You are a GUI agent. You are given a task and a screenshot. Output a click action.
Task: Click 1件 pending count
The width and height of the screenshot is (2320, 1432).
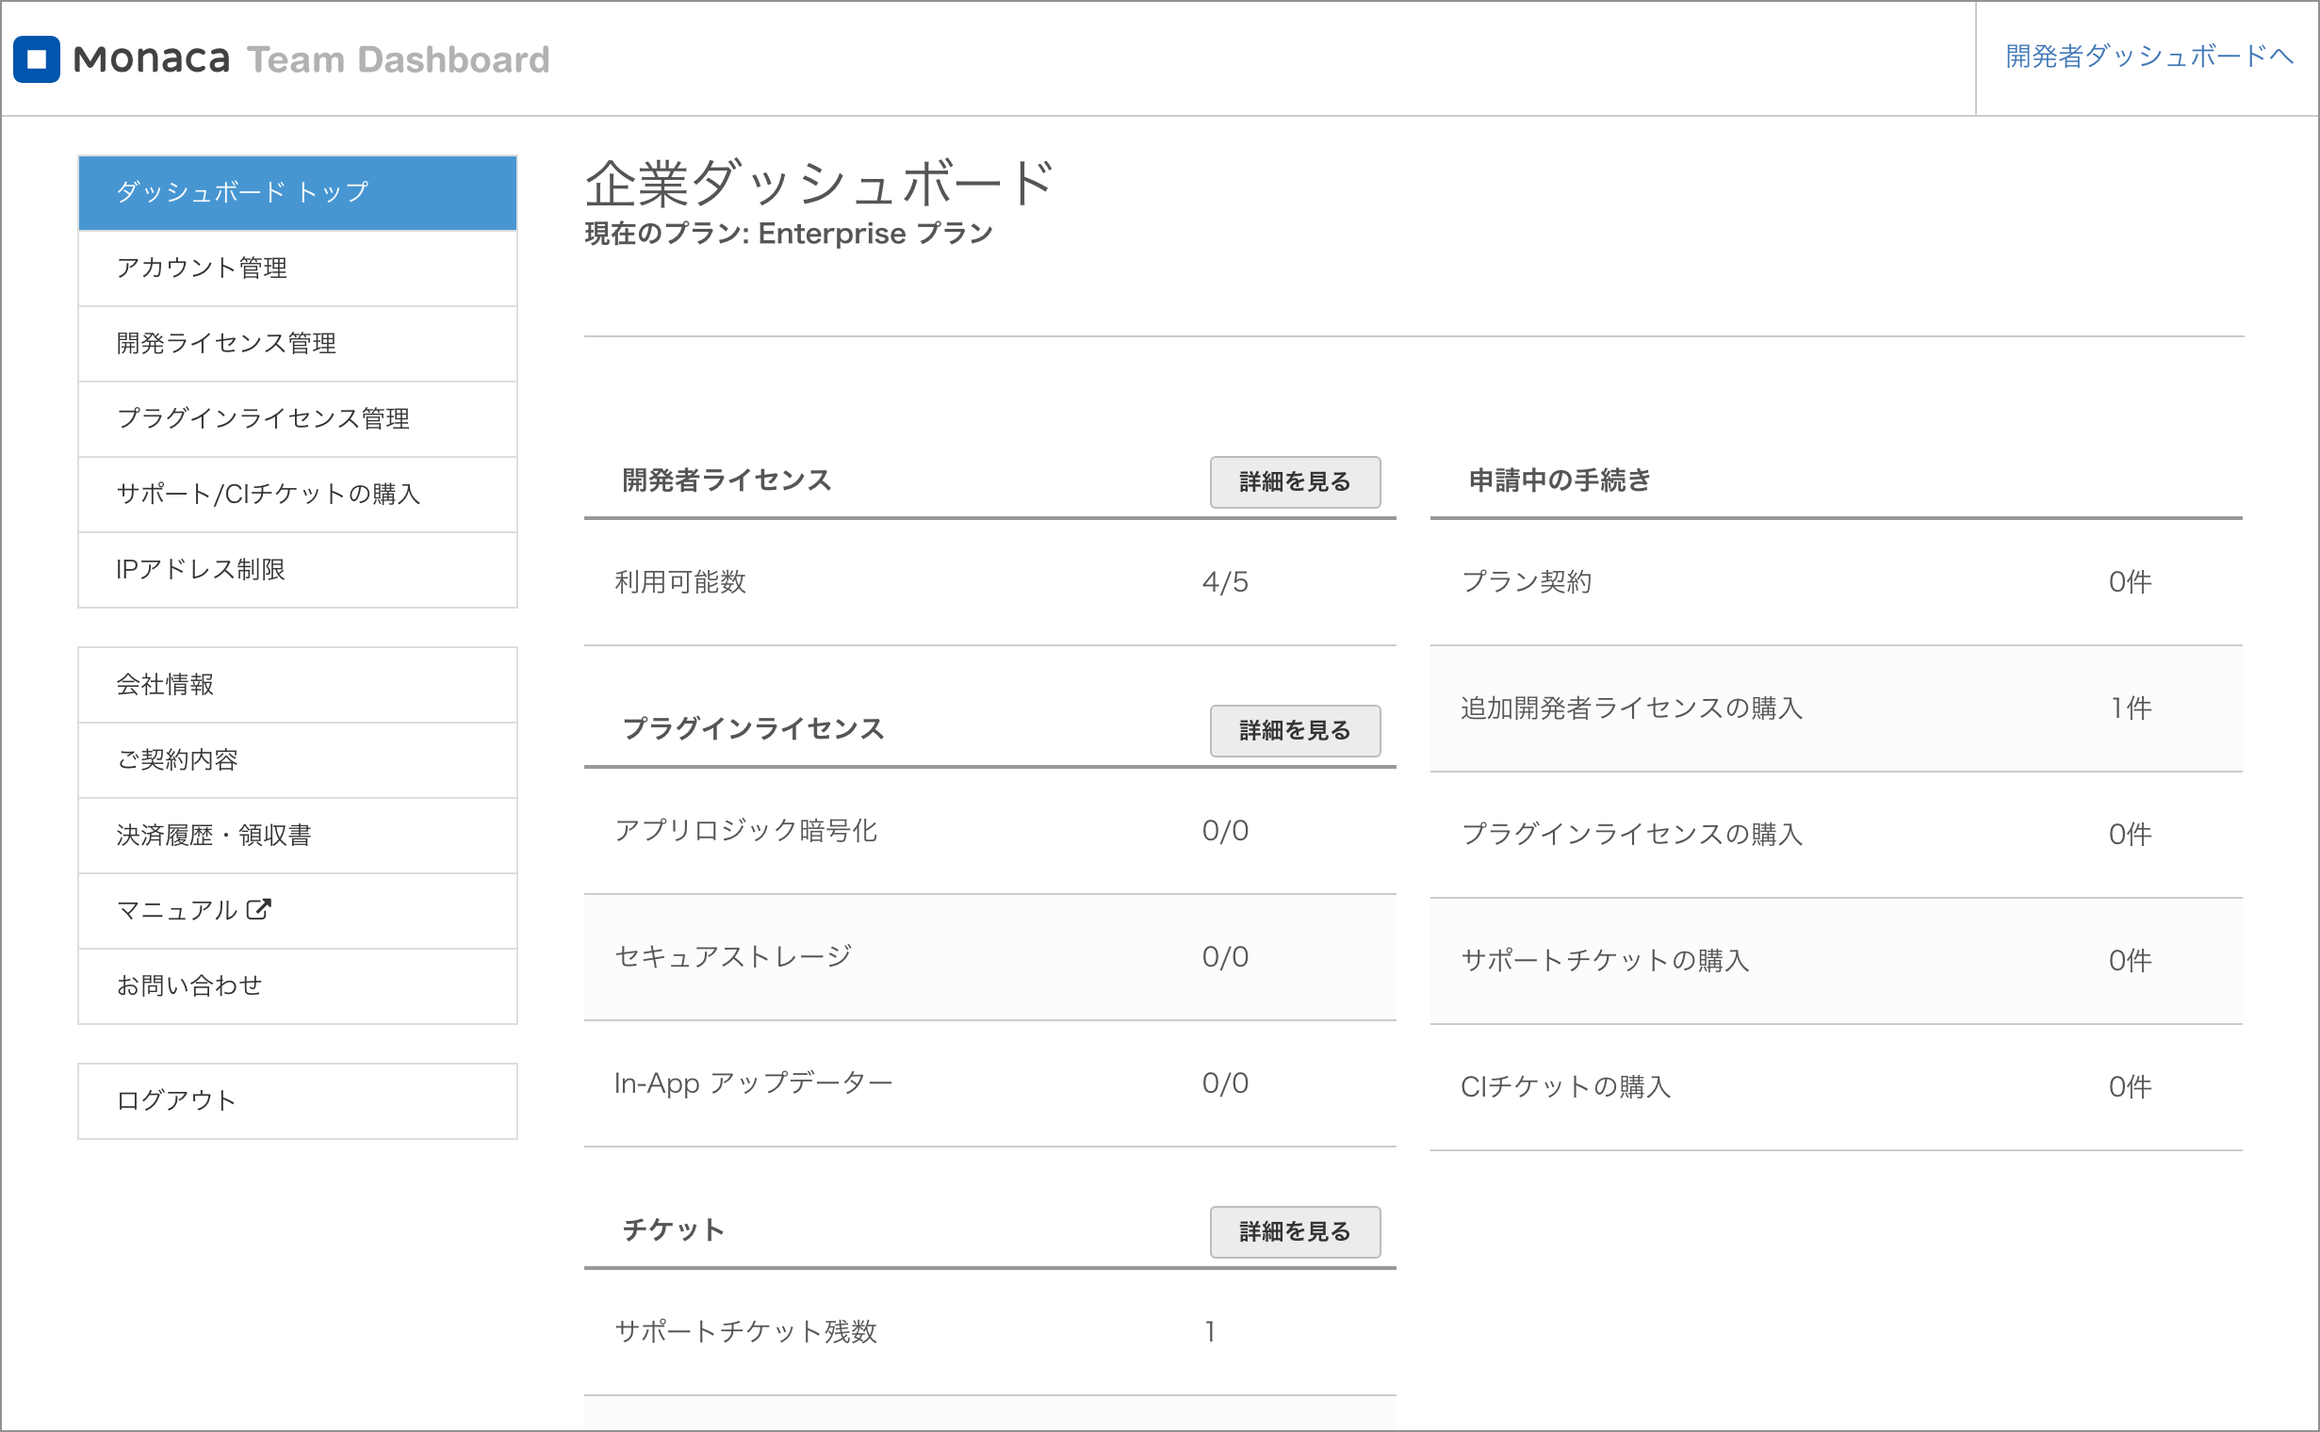2131,708
